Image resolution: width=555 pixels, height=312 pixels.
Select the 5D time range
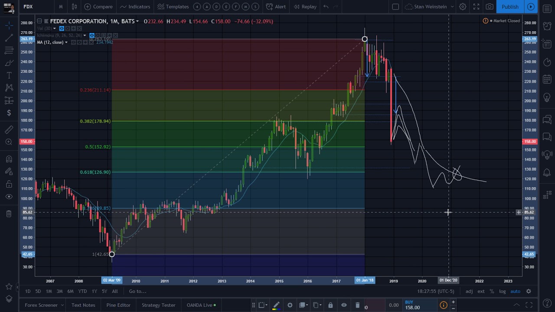38,291
